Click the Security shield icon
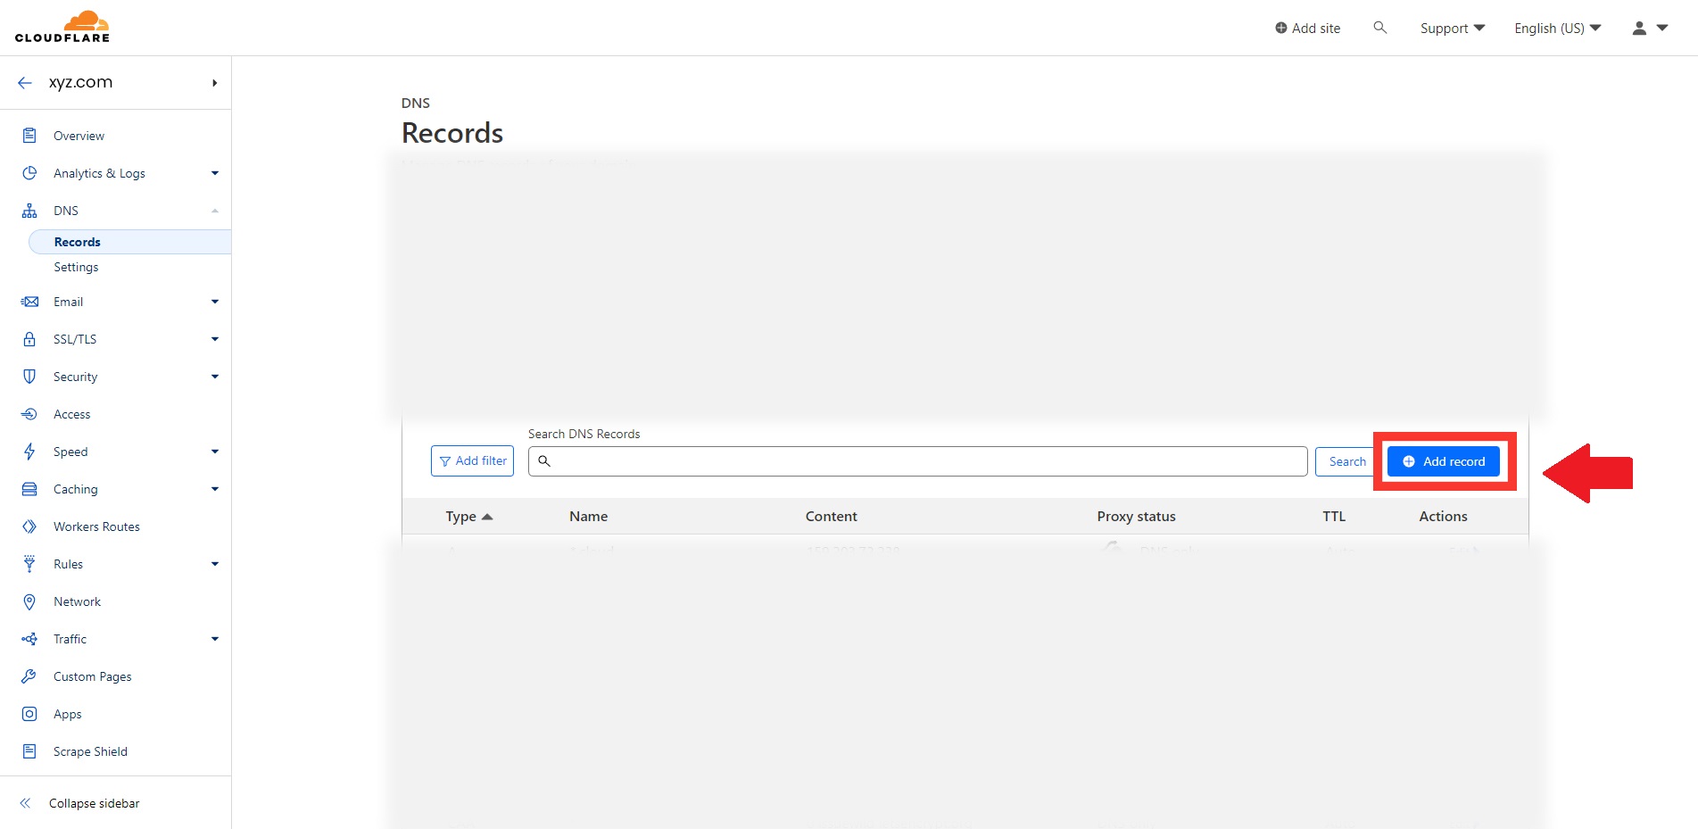The image size is (1698, 829). (29, 377)
